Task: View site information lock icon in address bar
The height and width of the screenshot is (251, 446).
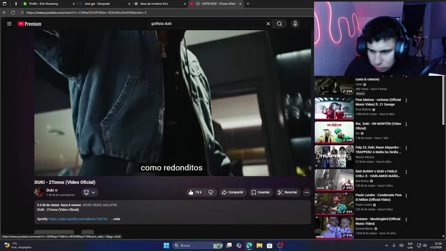Action: (x=22, y=13)
